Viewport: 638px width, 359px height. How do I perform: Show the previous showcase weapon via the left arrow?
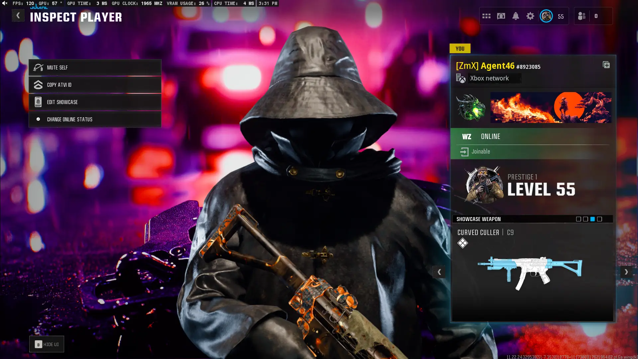[439, 272]
